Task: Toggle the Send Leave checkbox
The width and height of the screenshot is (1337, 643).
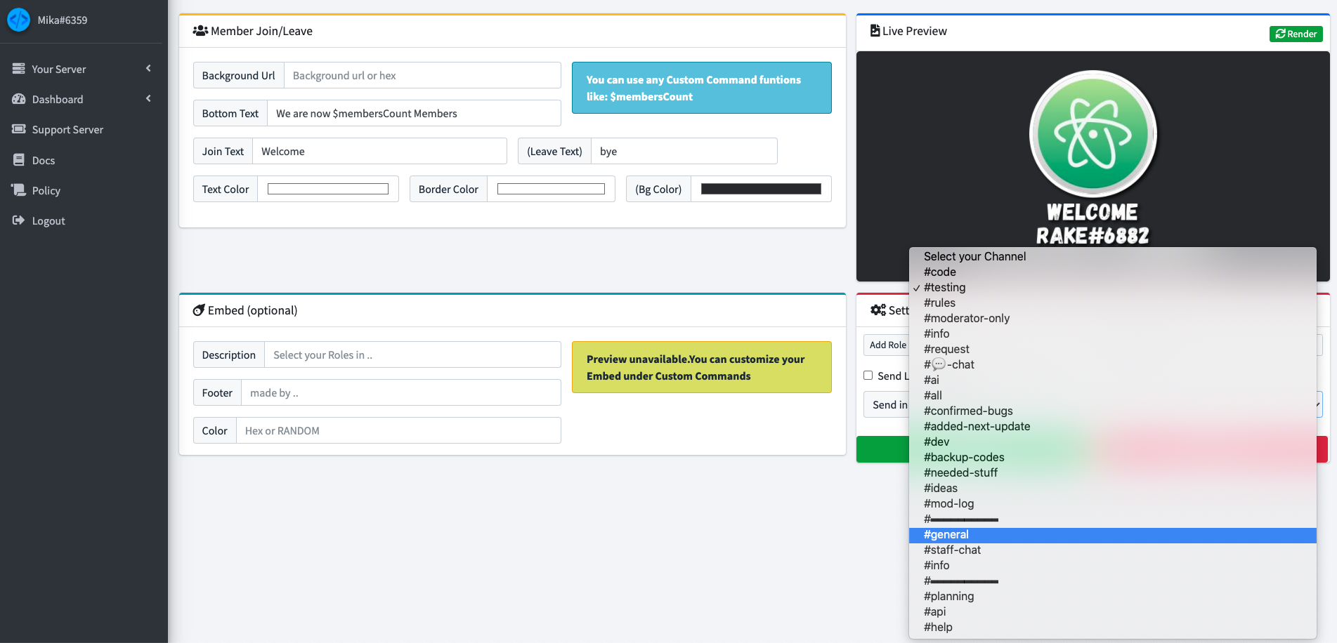Action: 868,376
